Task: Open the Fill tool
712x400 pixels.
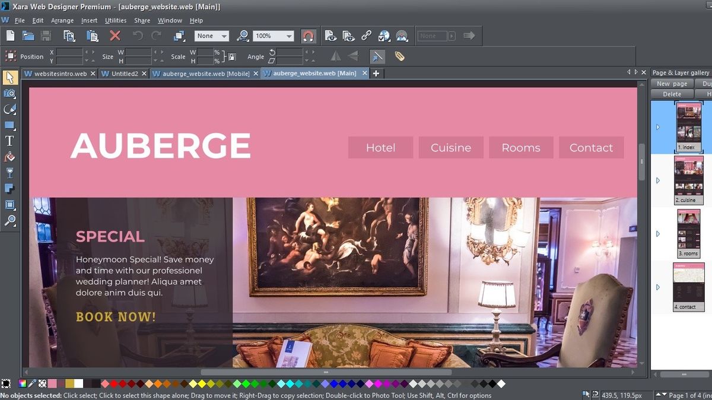Action: pyautogui.click(x=9, y=157)
